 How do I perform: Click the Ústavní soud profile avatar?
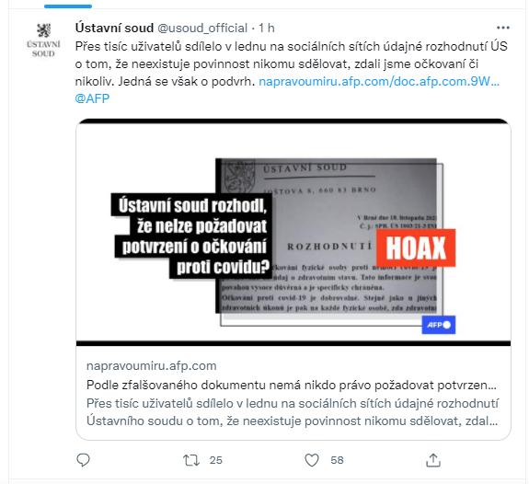(x=43, y=40)
